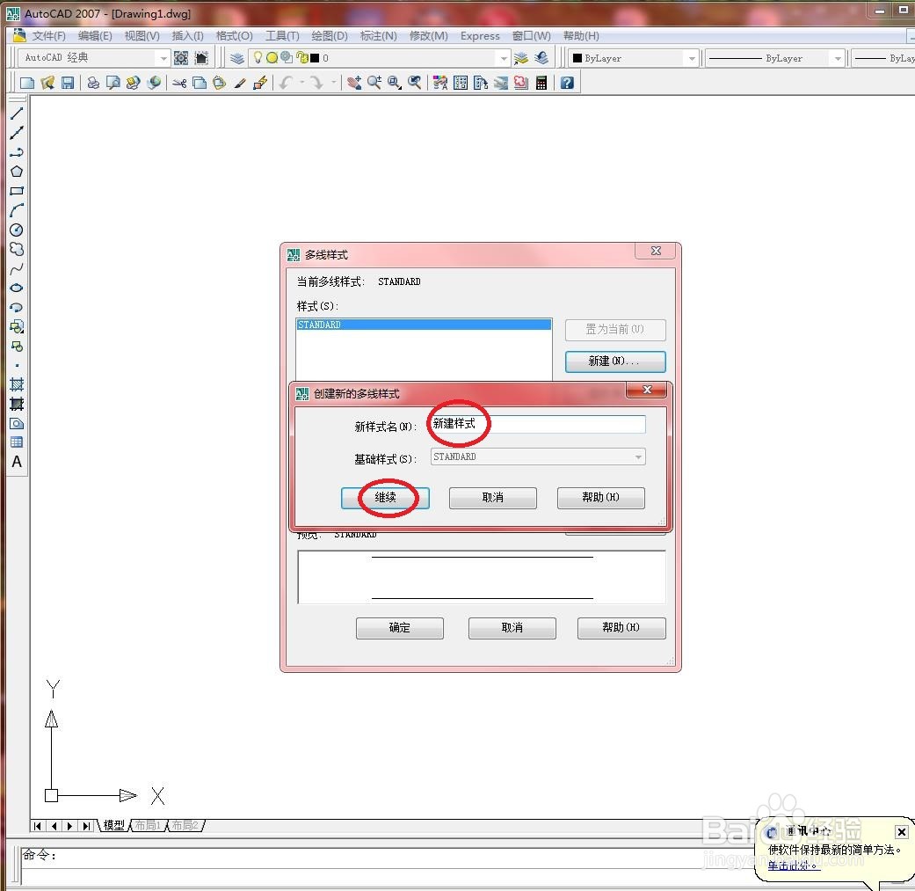The width and height of the screenshot is (915, 891).
Task: Click 帮助(H) in 创建新的多线样式 dialog
Action: click(601, 498)
